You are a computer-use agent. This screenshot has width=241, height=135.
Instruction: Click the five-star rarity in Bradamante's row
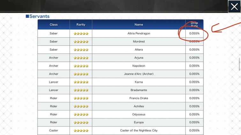tap(81, 90)
